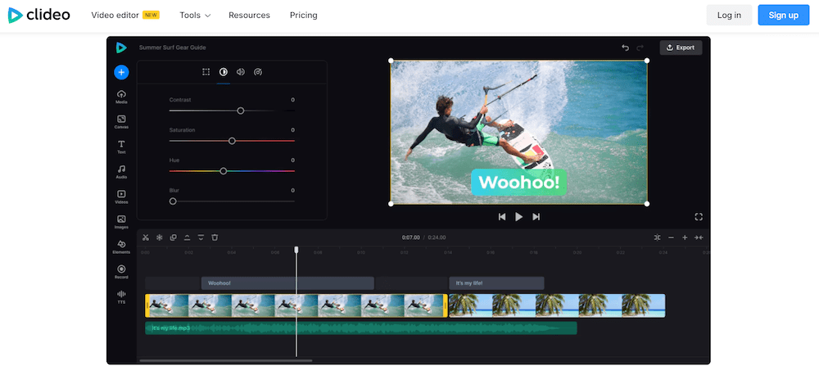Image resolution: width=819 pixels, height=375 pixels.
Task: Open the Elements panel
Action: pos(121,246)
